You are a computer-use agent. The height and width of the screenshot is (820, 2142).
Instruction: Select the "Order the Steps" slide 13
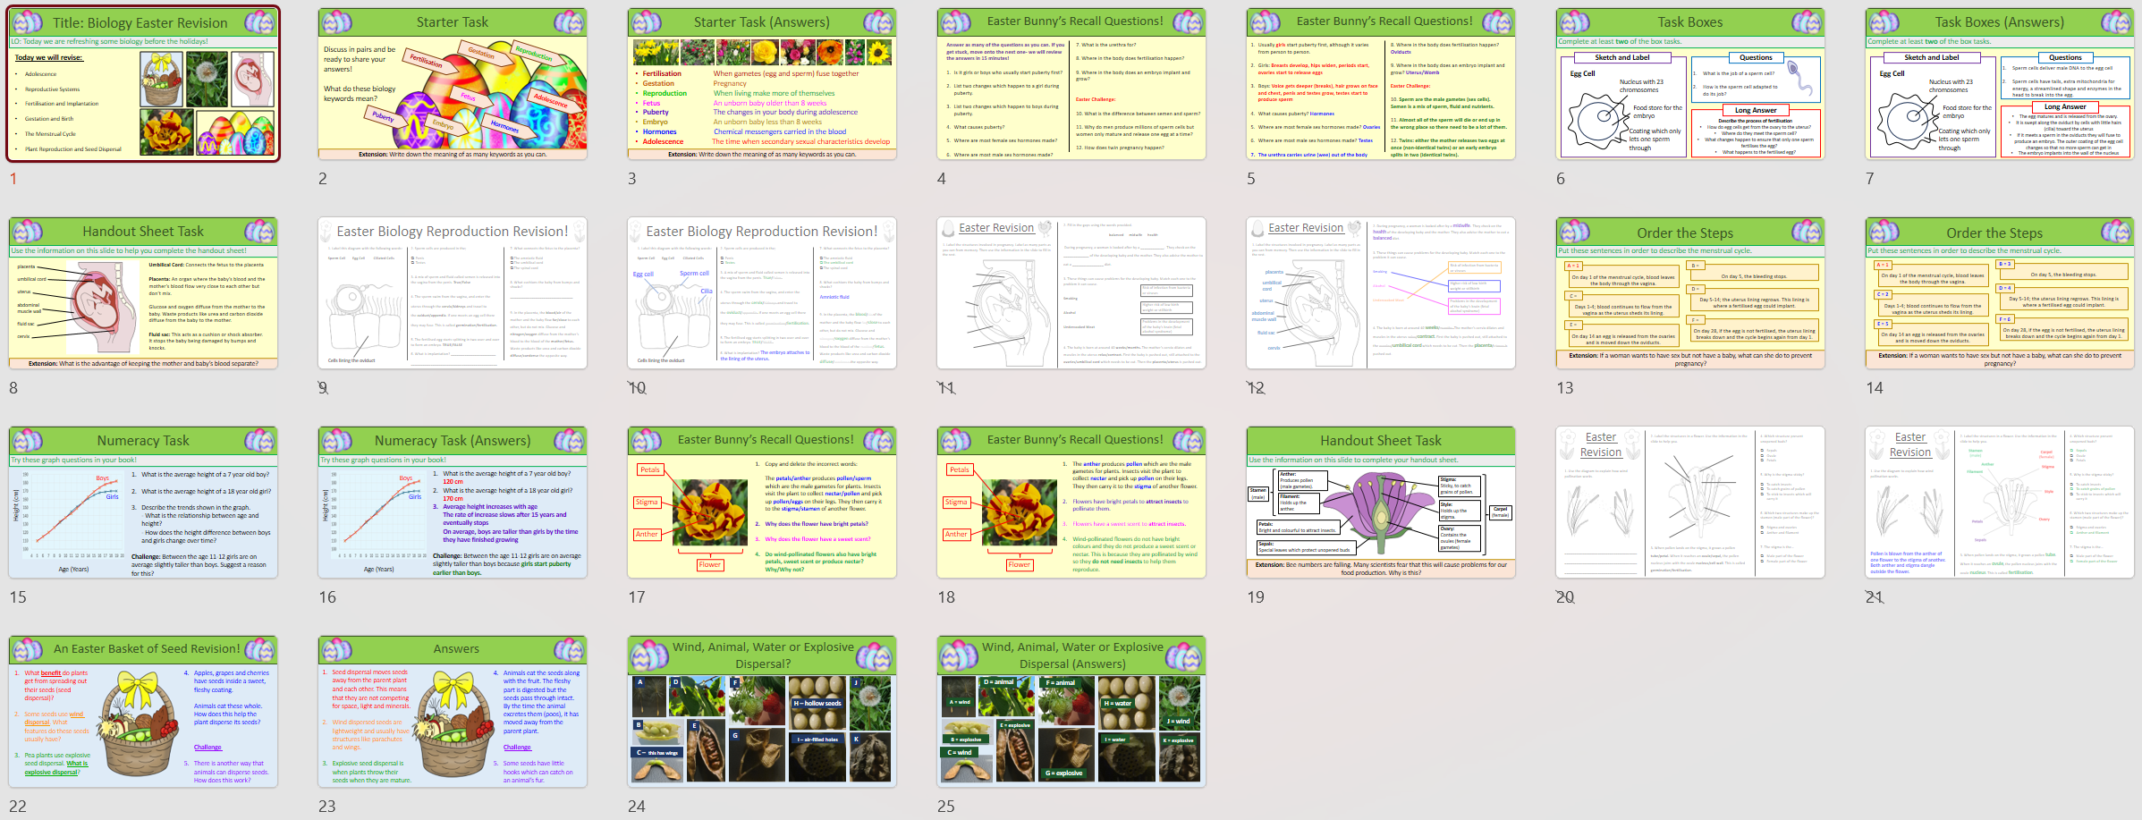(1689, 295)
